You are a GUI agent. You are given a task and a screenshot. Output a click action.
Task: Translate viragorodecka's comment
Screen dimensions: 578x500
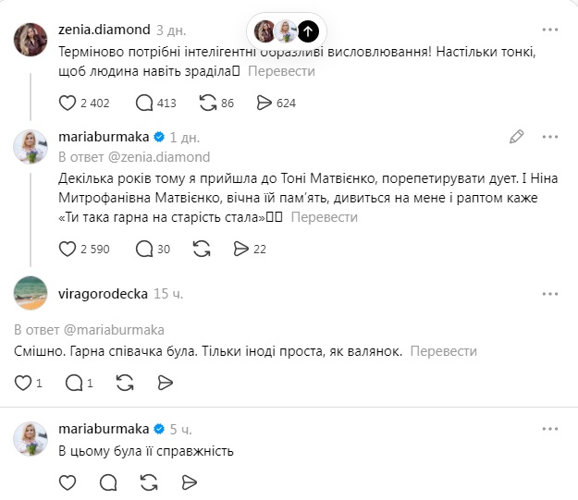(x=443, y=352)
